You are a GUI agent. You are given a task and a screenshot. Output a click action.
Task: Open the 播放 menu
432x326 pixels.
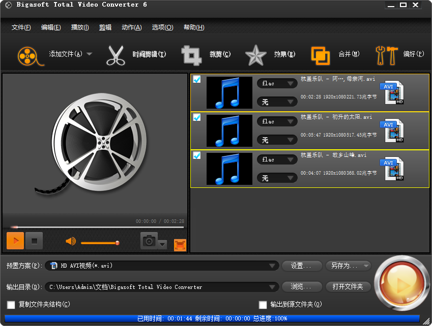[x=79, y=27]
